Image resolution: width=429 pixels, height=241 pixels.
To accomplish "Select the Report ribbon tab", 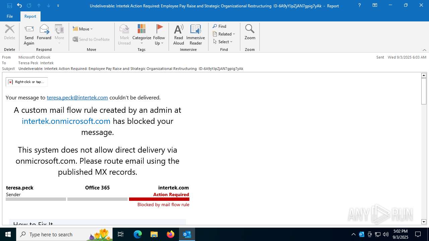I will 30,16.
